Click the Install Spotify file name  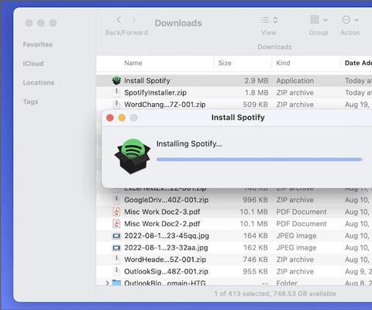[147, 81]
